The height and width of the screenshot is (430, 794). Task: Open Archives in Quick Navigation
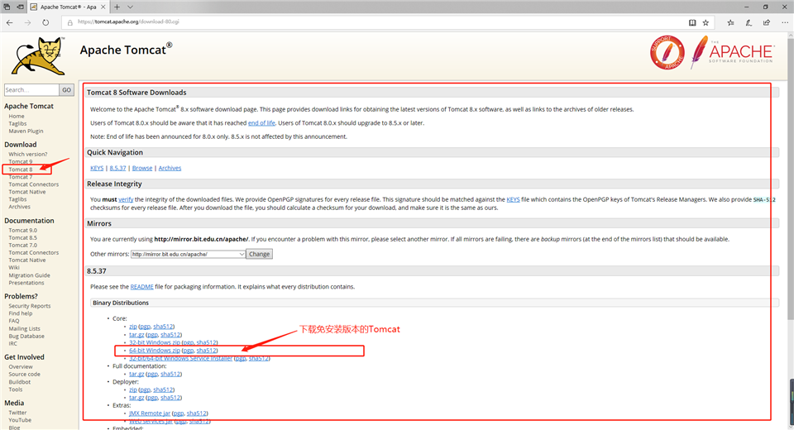click(x=170, y=168)
